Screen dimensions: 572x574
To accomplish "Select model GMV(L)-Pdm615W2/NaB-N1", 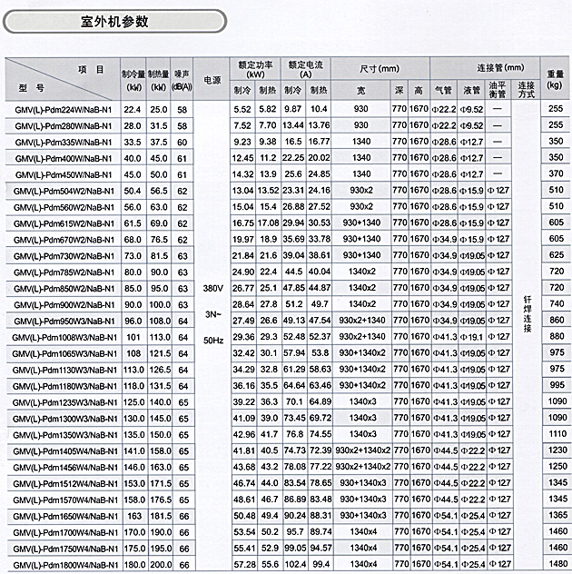I will click(64, 223).
